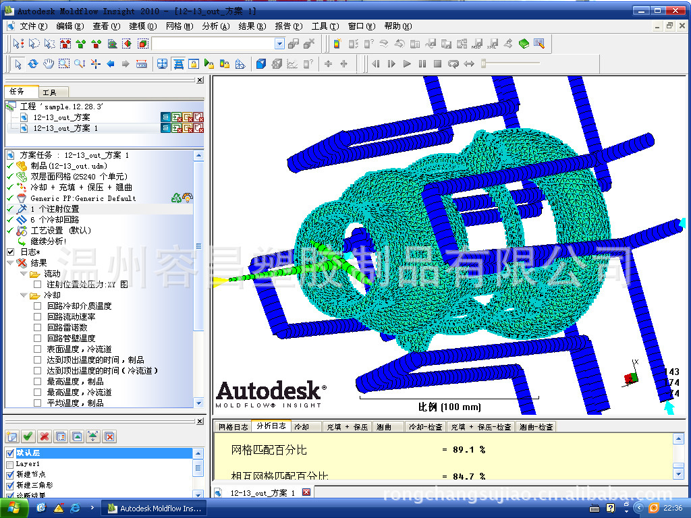Toggle the 日志* checkbox
Viewport: 691px width, 518px height.
(x=11, y=252)
